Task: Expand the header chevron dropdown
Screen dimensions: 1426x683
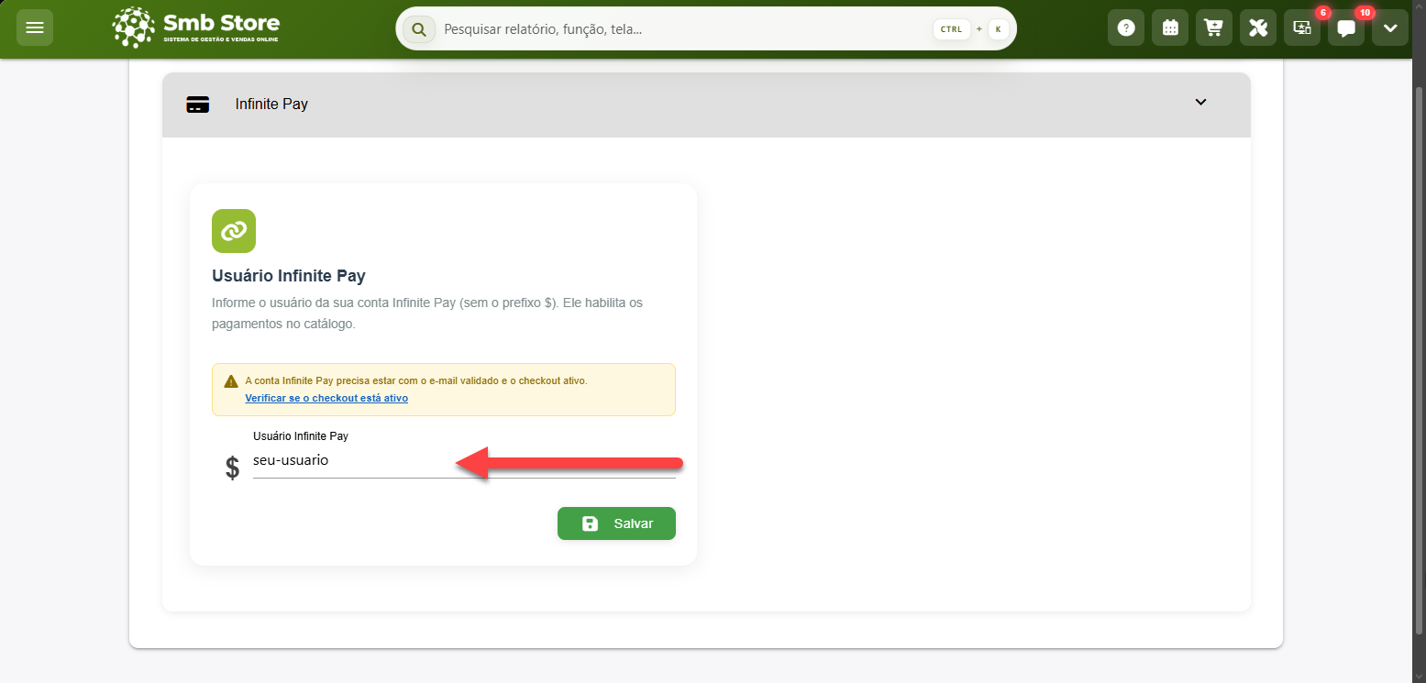Action: click(1390, 28)
